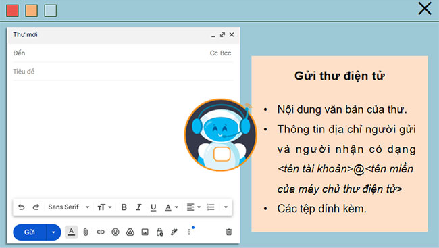
Task: Attach files with the paperclip icon
Action: (x=86, y=232)
